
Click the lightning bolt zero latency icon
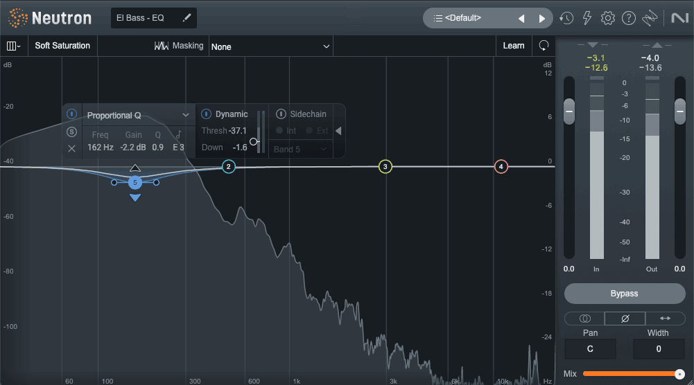(587, 18)
